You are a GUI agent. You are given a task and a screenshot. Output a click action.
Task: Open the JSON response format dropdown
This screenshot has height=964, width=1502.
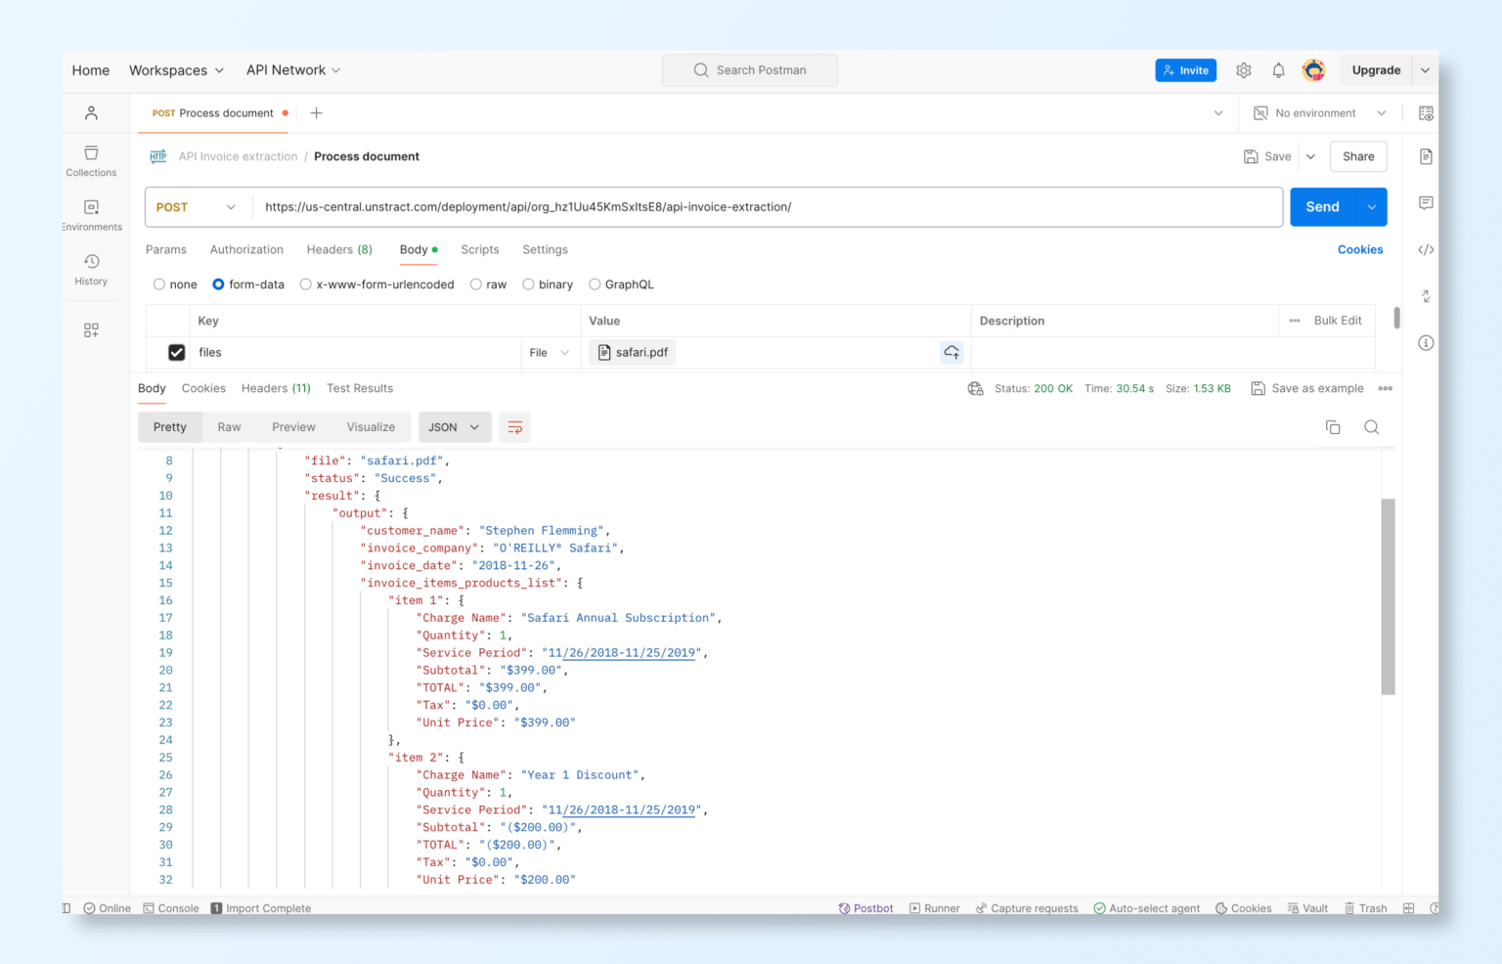coord(455,427)
